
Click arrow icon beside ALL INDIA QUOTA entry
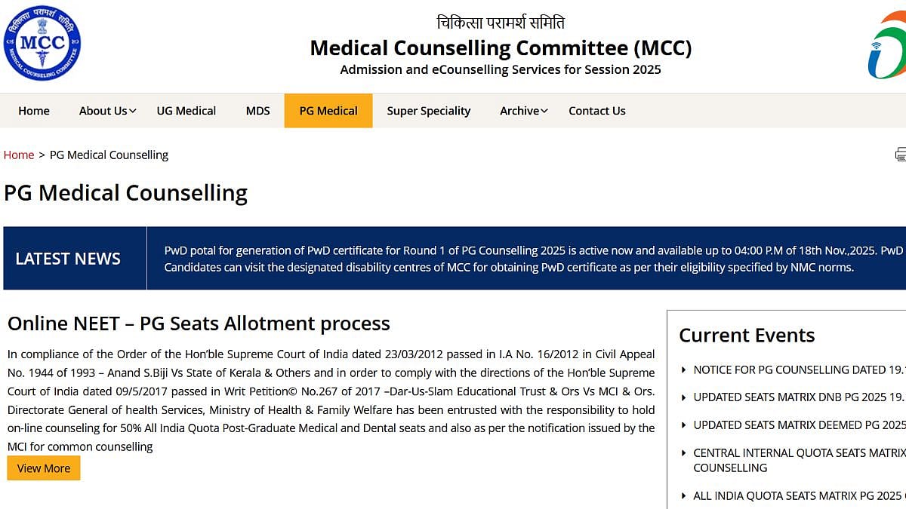[685, 496]
